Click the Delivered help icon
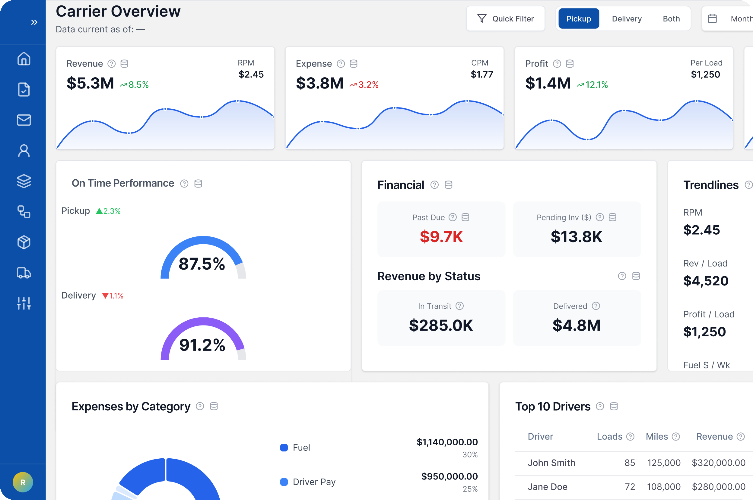This screenshot has height=500, width=753. pos(596,306)
